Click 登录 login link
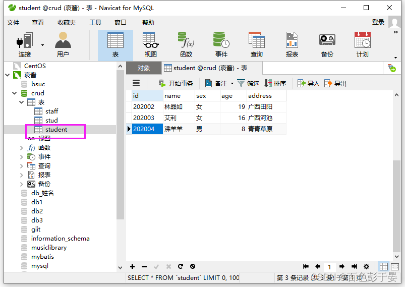Screen dimensions: 405x287 [x=378, y=22]
